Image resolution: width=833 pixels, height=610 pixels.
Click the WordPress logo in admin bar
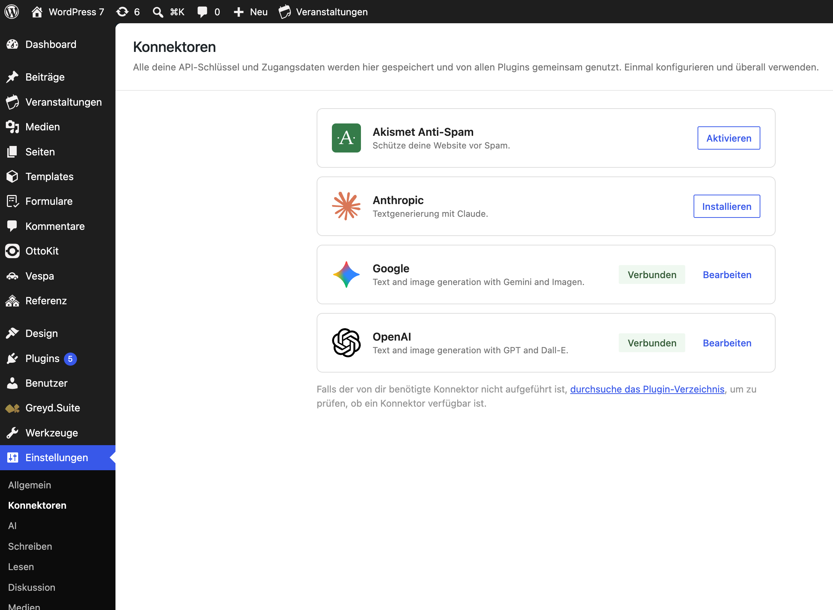pos(12,12)
